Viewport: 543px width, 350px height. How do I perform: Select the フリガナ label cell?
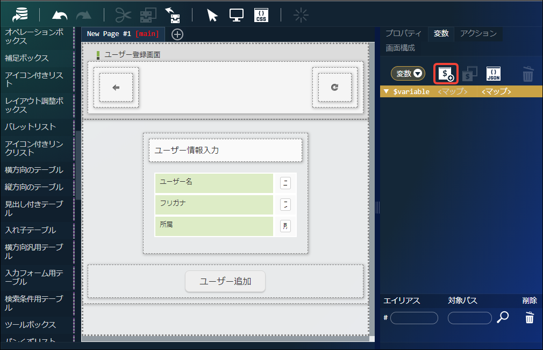coord(214,205)
